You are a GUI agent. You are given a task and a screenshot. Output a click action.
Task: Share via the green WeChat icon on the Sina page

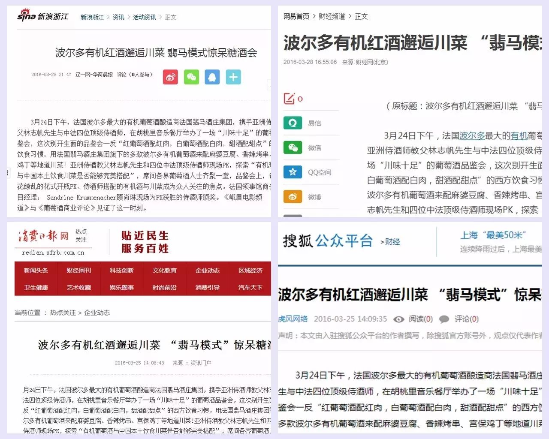point(191,77)
